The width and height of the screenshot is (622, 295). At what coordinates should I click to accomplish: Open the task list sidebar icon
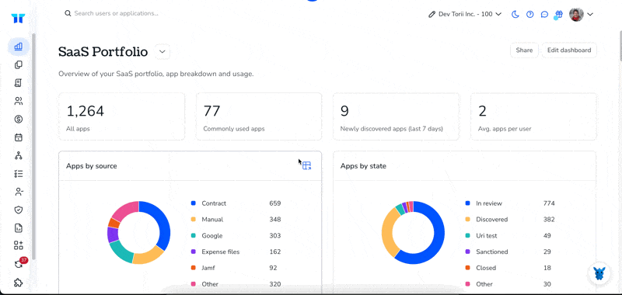[18, 173]
